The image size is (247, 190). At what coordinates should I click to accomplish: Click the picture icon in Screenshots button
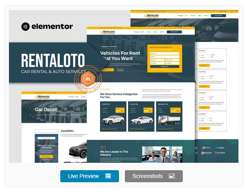coord(172,176)
